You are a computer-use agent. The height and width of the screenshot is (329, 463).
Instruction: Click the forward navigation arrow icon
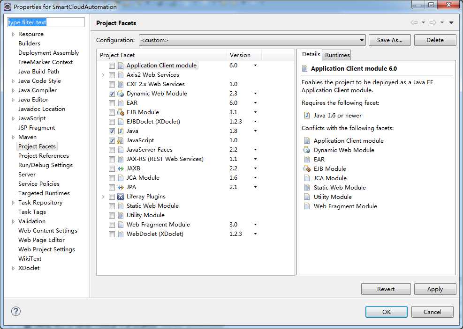433,22
